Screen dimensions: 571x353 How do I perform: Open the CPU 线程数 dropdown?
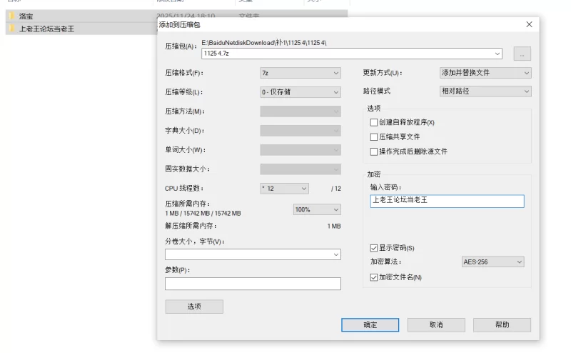[284, 189]
